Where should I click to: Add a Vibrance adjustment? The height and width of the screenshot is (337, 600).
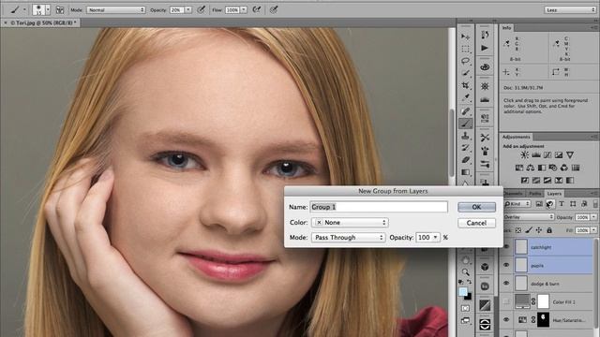click(x=570, y=154)
